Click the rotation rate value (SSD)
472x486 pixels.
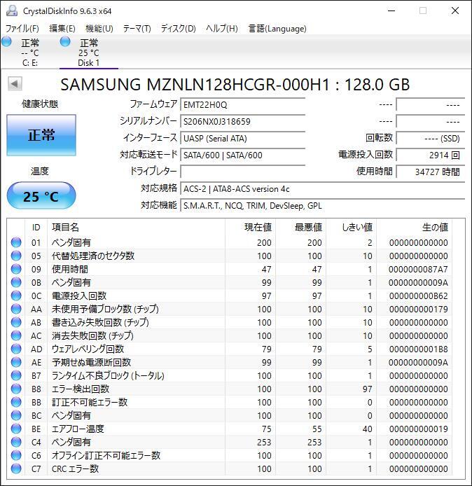pos(431,138)
